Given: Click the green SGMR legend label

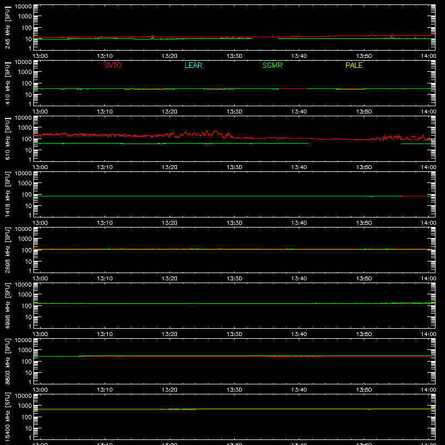Looking at the screenshot, I should [x=272, y=65].
